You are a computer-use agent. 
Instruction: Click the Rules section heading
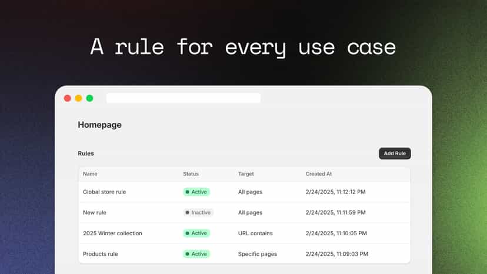click(x=86, y=153)
